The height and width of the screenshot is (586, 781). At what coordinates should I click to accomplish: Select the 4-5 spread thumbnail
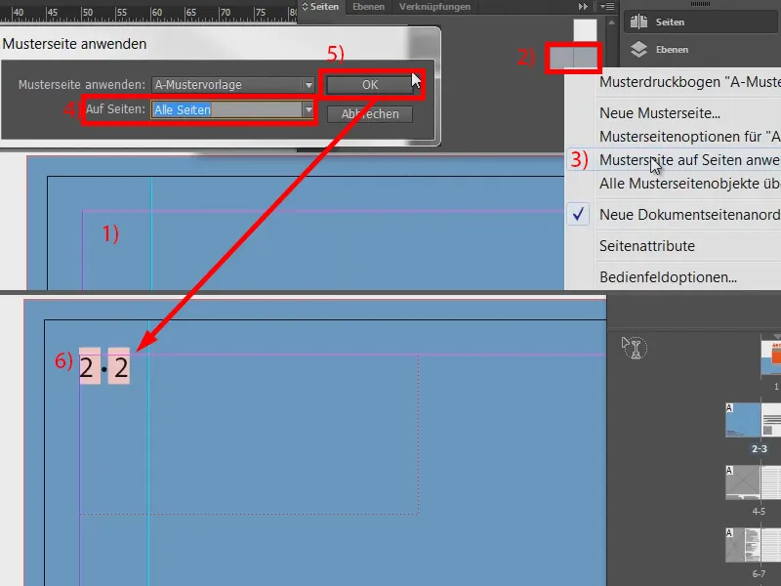coord(753,482)
